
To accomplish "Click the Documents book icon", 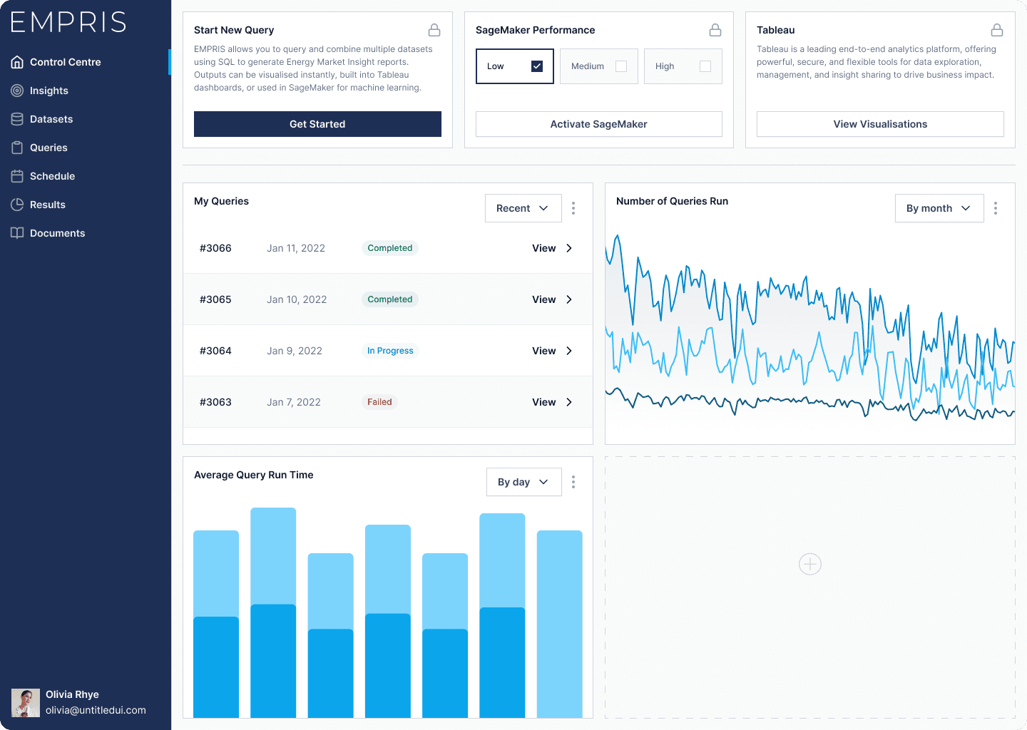I will click(x=17, y=233).
